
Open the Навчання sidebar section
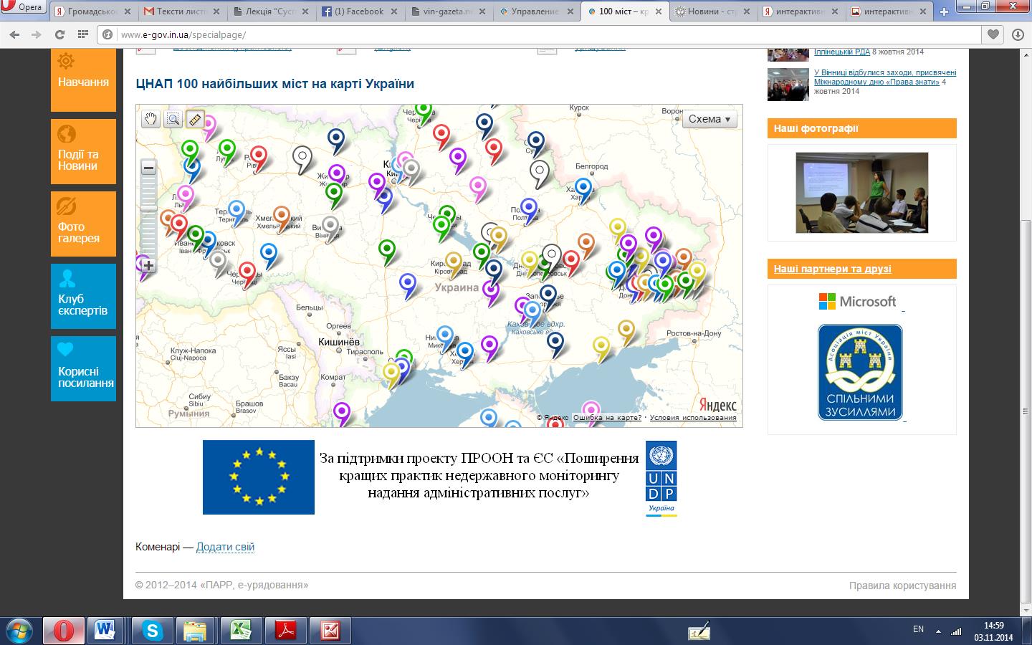pyautogui.click(x=83, y=79)
